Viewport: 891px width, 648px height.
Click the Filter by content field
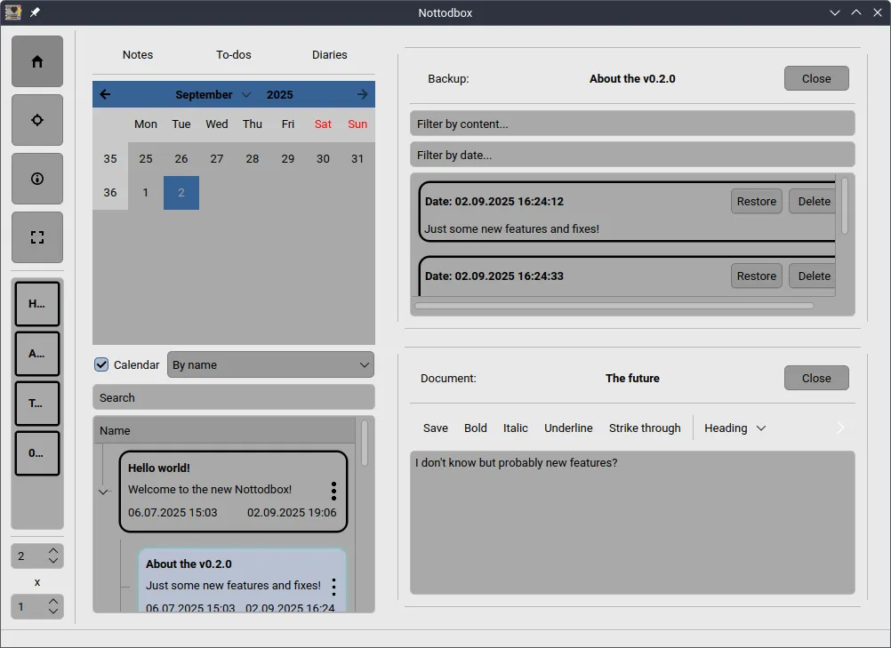632,124
